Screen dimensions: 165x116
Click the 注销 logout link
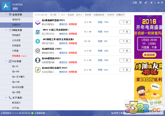tap(134, 3)
